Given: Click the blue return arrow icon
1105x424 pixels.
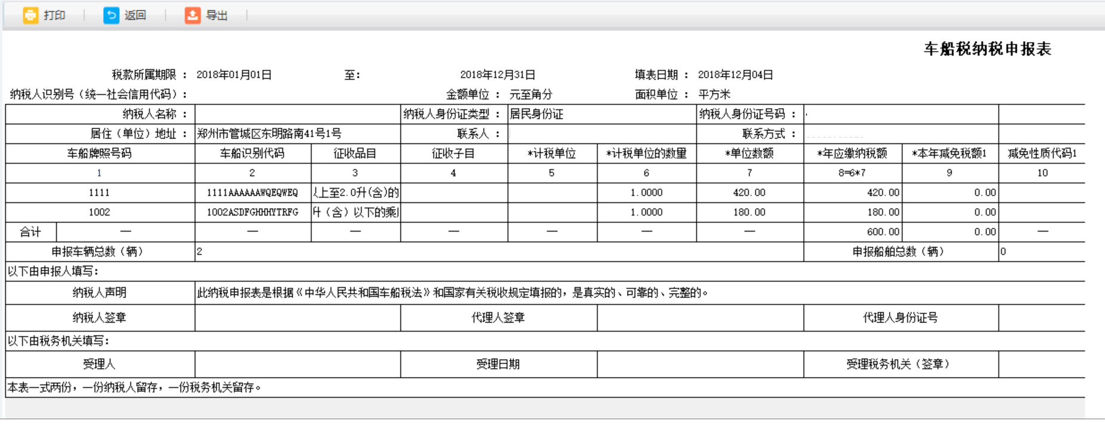Looking at the screenshot, I should [111, 15].
